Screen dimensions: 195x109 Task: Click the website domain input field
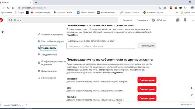[x=101, y=46]
